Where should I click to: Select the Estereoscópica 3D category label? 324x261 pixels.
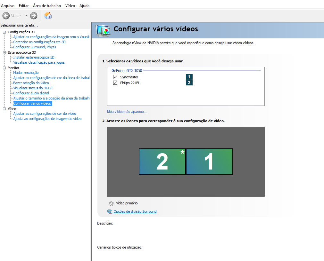22,52
